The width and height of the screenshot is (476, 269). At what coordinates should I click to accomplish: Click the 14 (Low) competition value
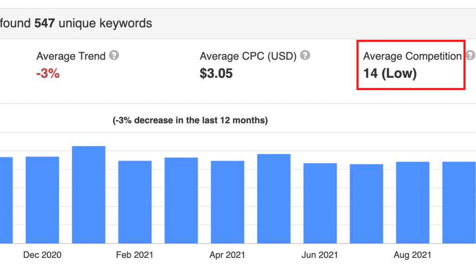click(390, 73)
